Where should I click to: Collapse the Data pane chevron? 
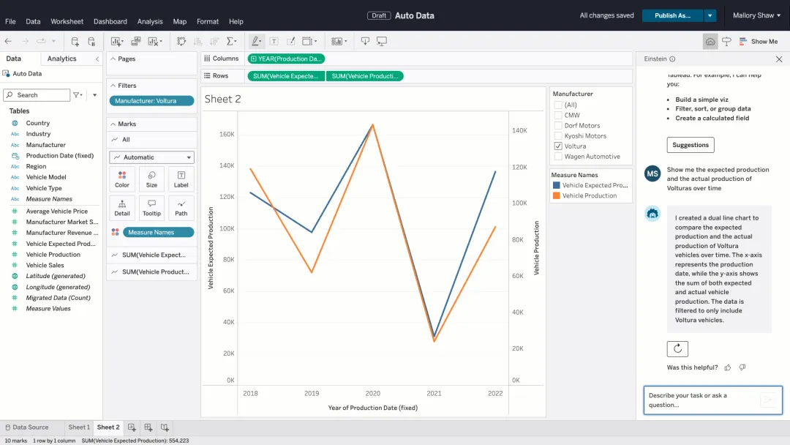pyautogui.click(x=97, y=59)
